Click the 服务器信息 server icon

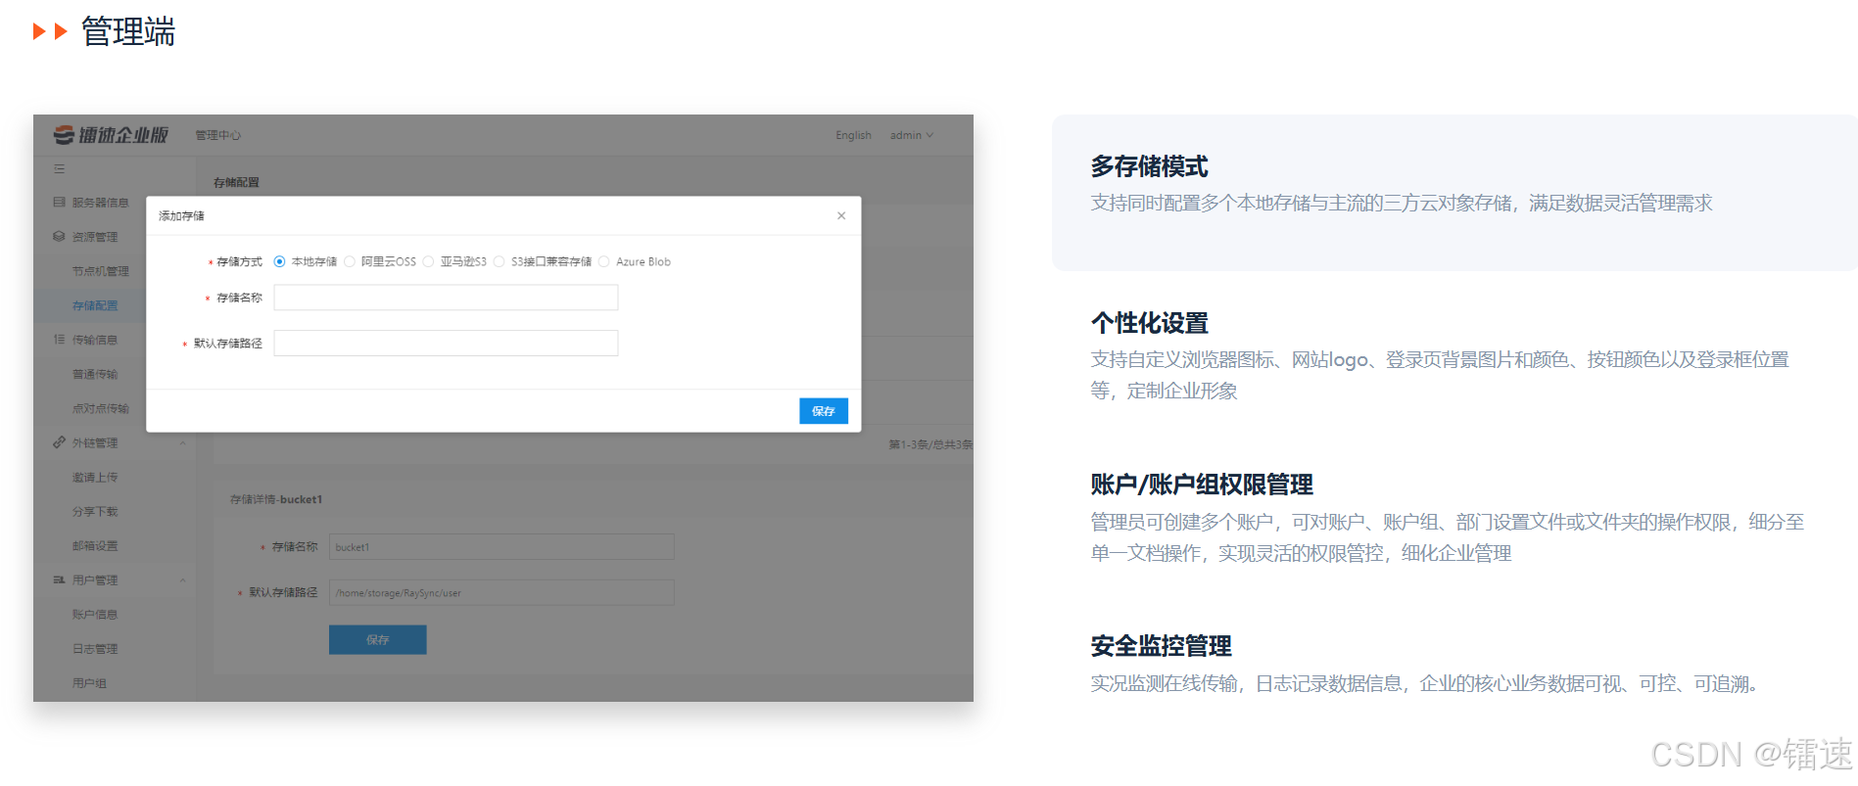pos(59,203)
